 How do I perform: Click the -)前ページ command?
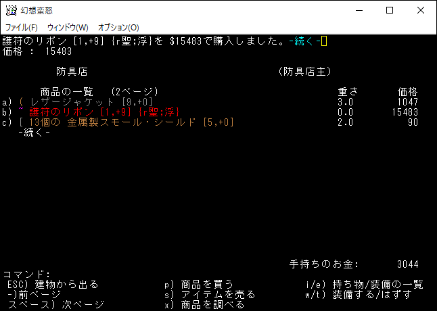click(34, 294)
